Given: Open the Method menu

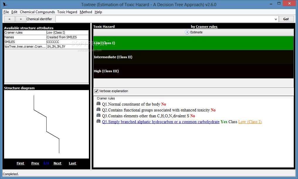Looking at the screenshot, I should coord(86,12).
